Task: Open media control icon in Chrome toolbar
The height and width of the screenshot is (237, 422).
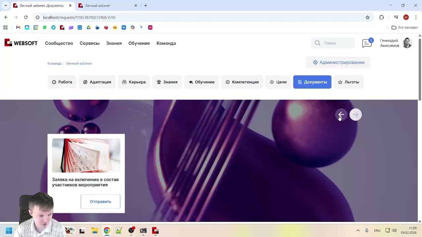Action: (396, 17)
